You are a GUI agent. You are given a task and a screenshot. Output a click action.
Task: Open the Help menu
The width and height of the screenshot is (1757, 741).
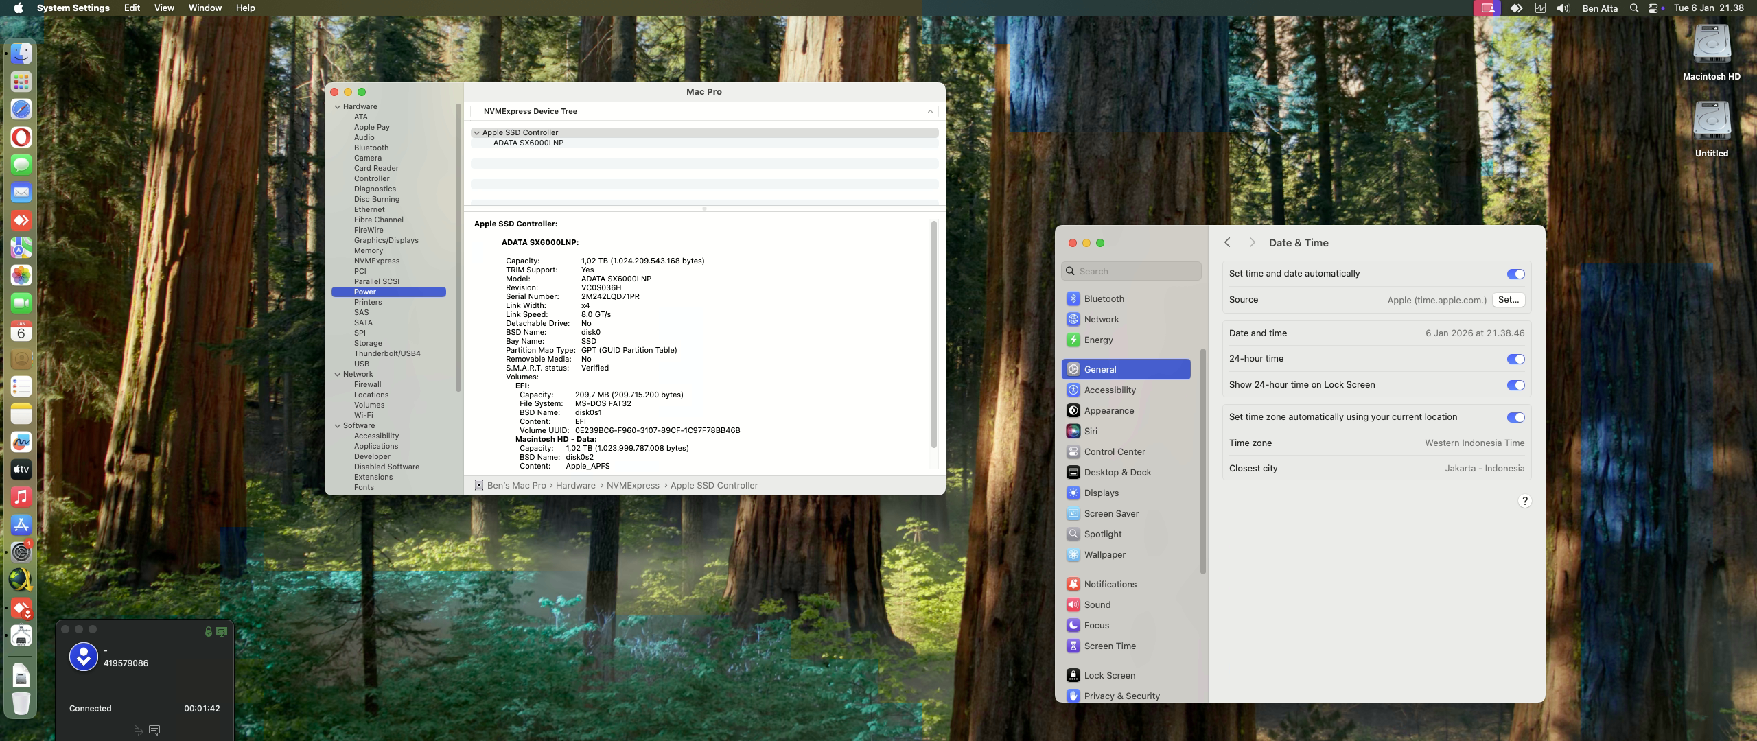245,8
